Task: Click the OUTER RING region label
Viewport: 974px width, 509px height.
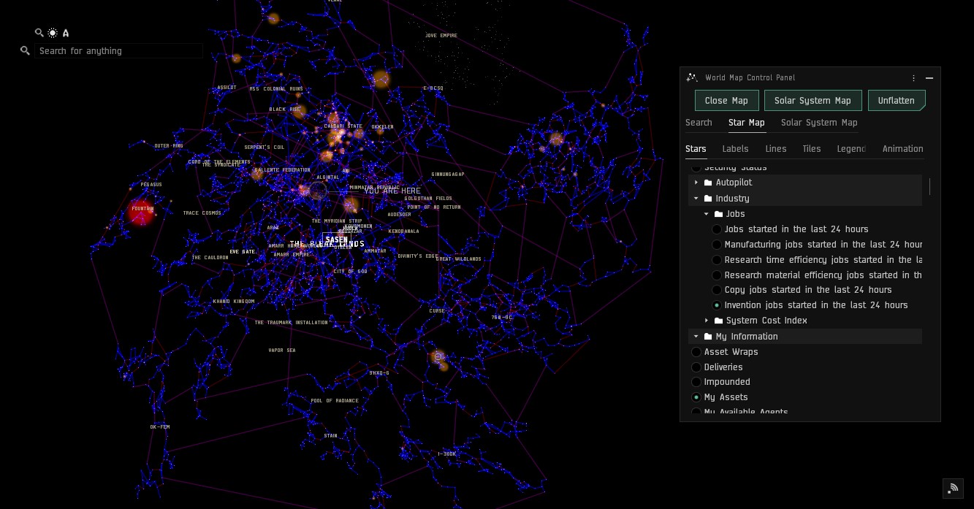Action: tap(169, 145)
